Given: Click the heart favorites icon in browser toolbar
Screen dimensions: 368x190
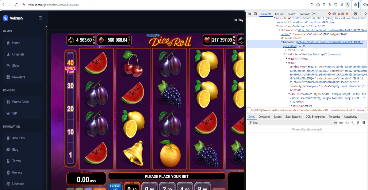Looking at the screenshot, I should [x=336, y=5].
